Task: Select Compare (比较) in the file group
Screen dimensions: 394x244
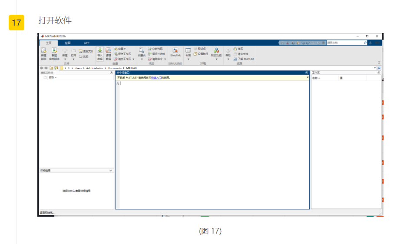Action: click(x=84, y=56)
